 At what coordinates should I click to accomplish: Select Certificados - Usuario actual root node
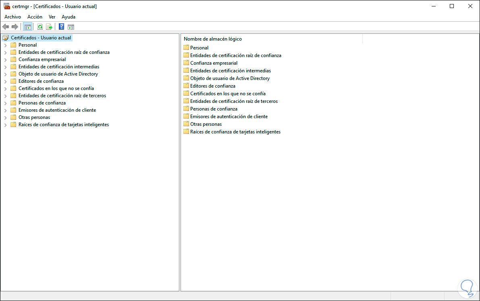[41, 38]
